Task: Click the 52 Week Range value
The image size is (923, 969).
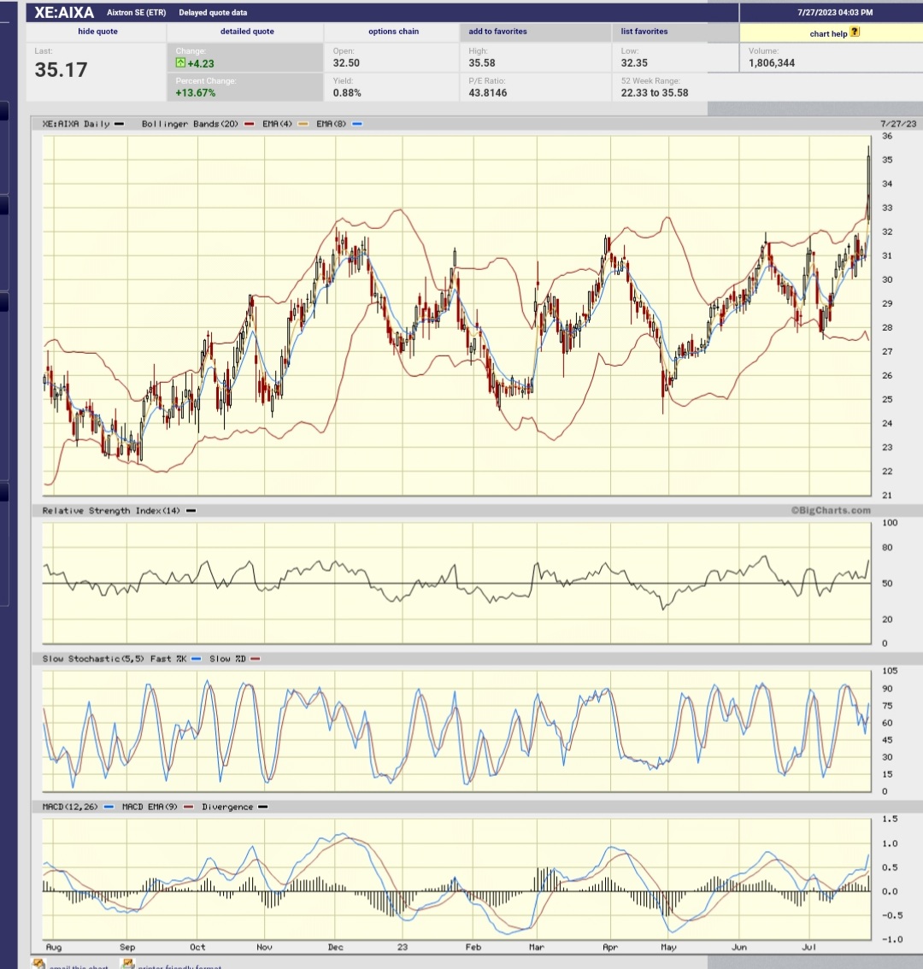Action: [x=657, y=91]
